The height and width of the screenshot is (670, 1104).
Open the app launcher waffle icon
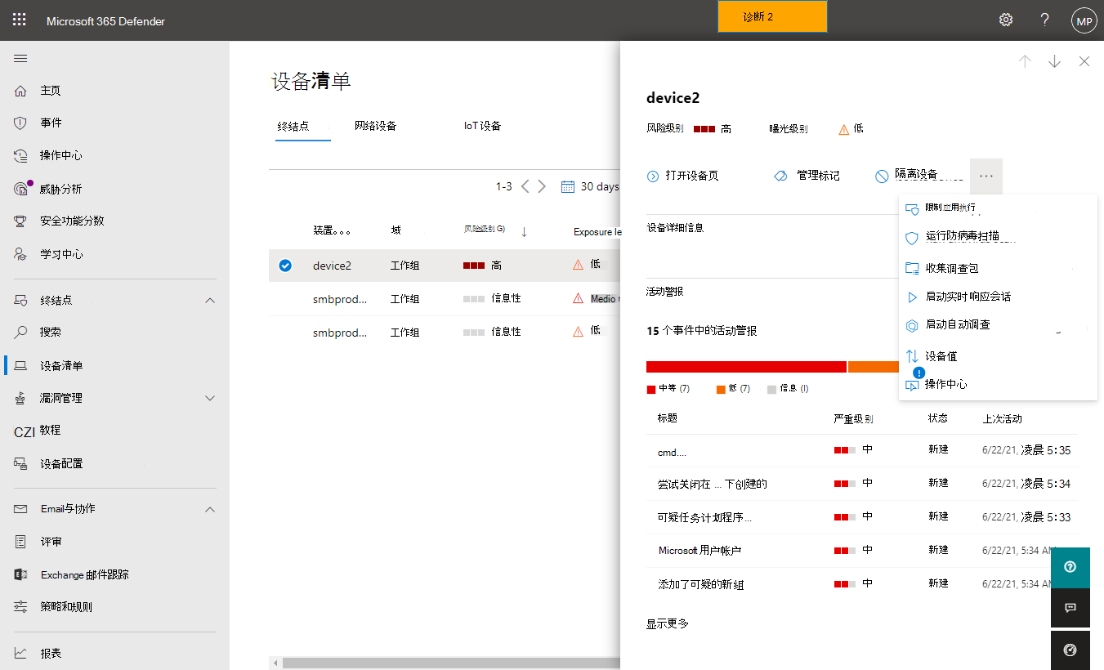coord(19,20)
